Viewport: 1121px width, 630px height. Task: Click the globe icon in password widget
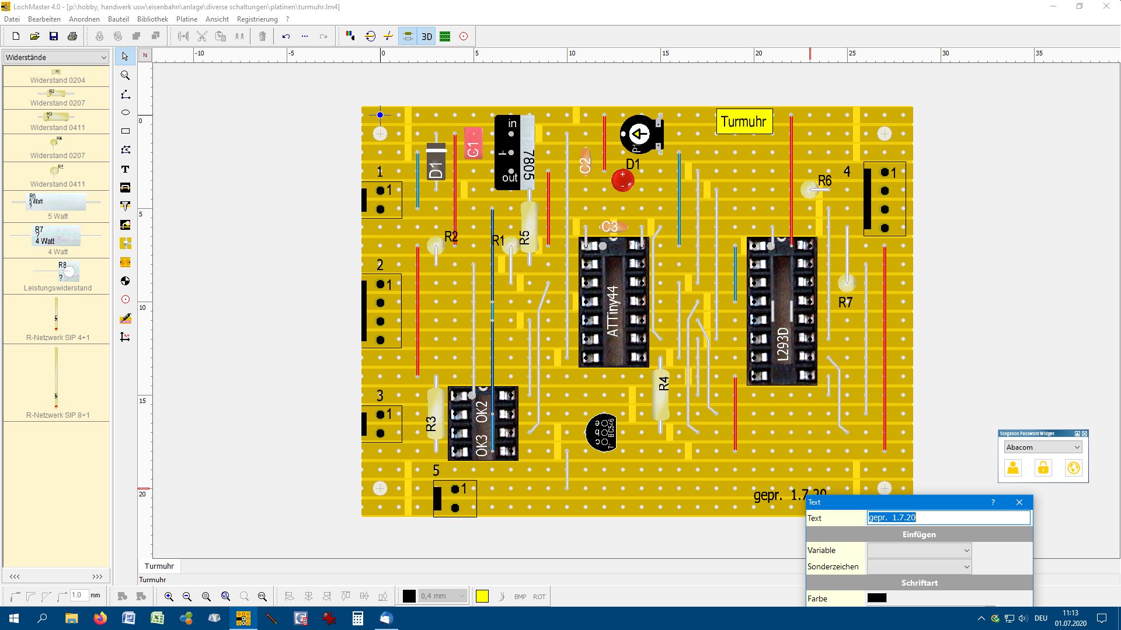[x=1073, y=468]
